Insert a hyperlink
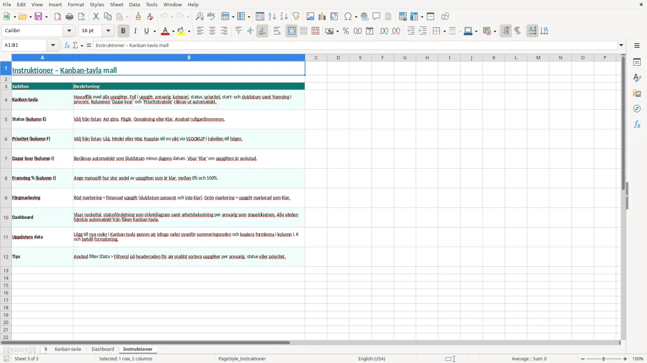 pos(364,17)
